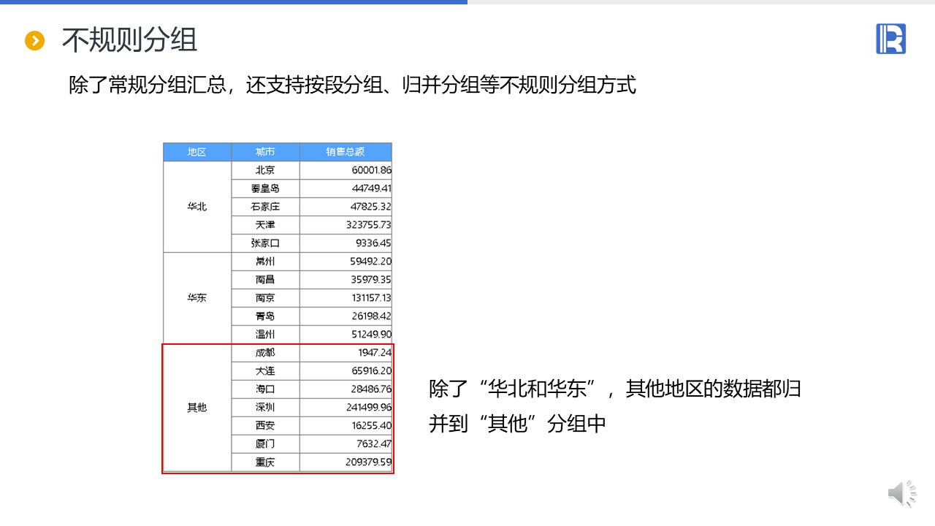Select the sales value 209379.59
The height and width of the screenshot is (526, 935).
click(368, 462)
